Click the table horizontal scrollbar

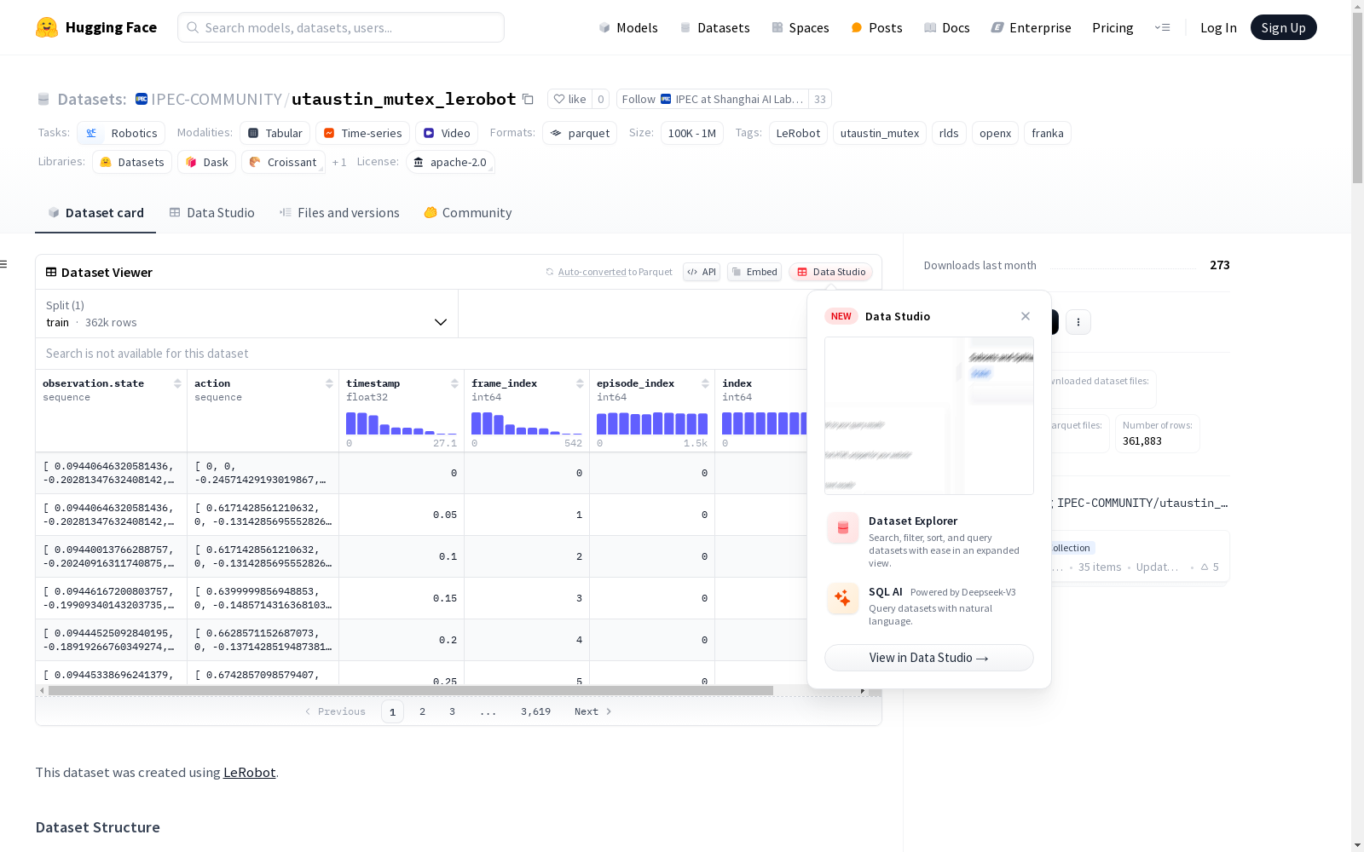click(x=411, y=690)
